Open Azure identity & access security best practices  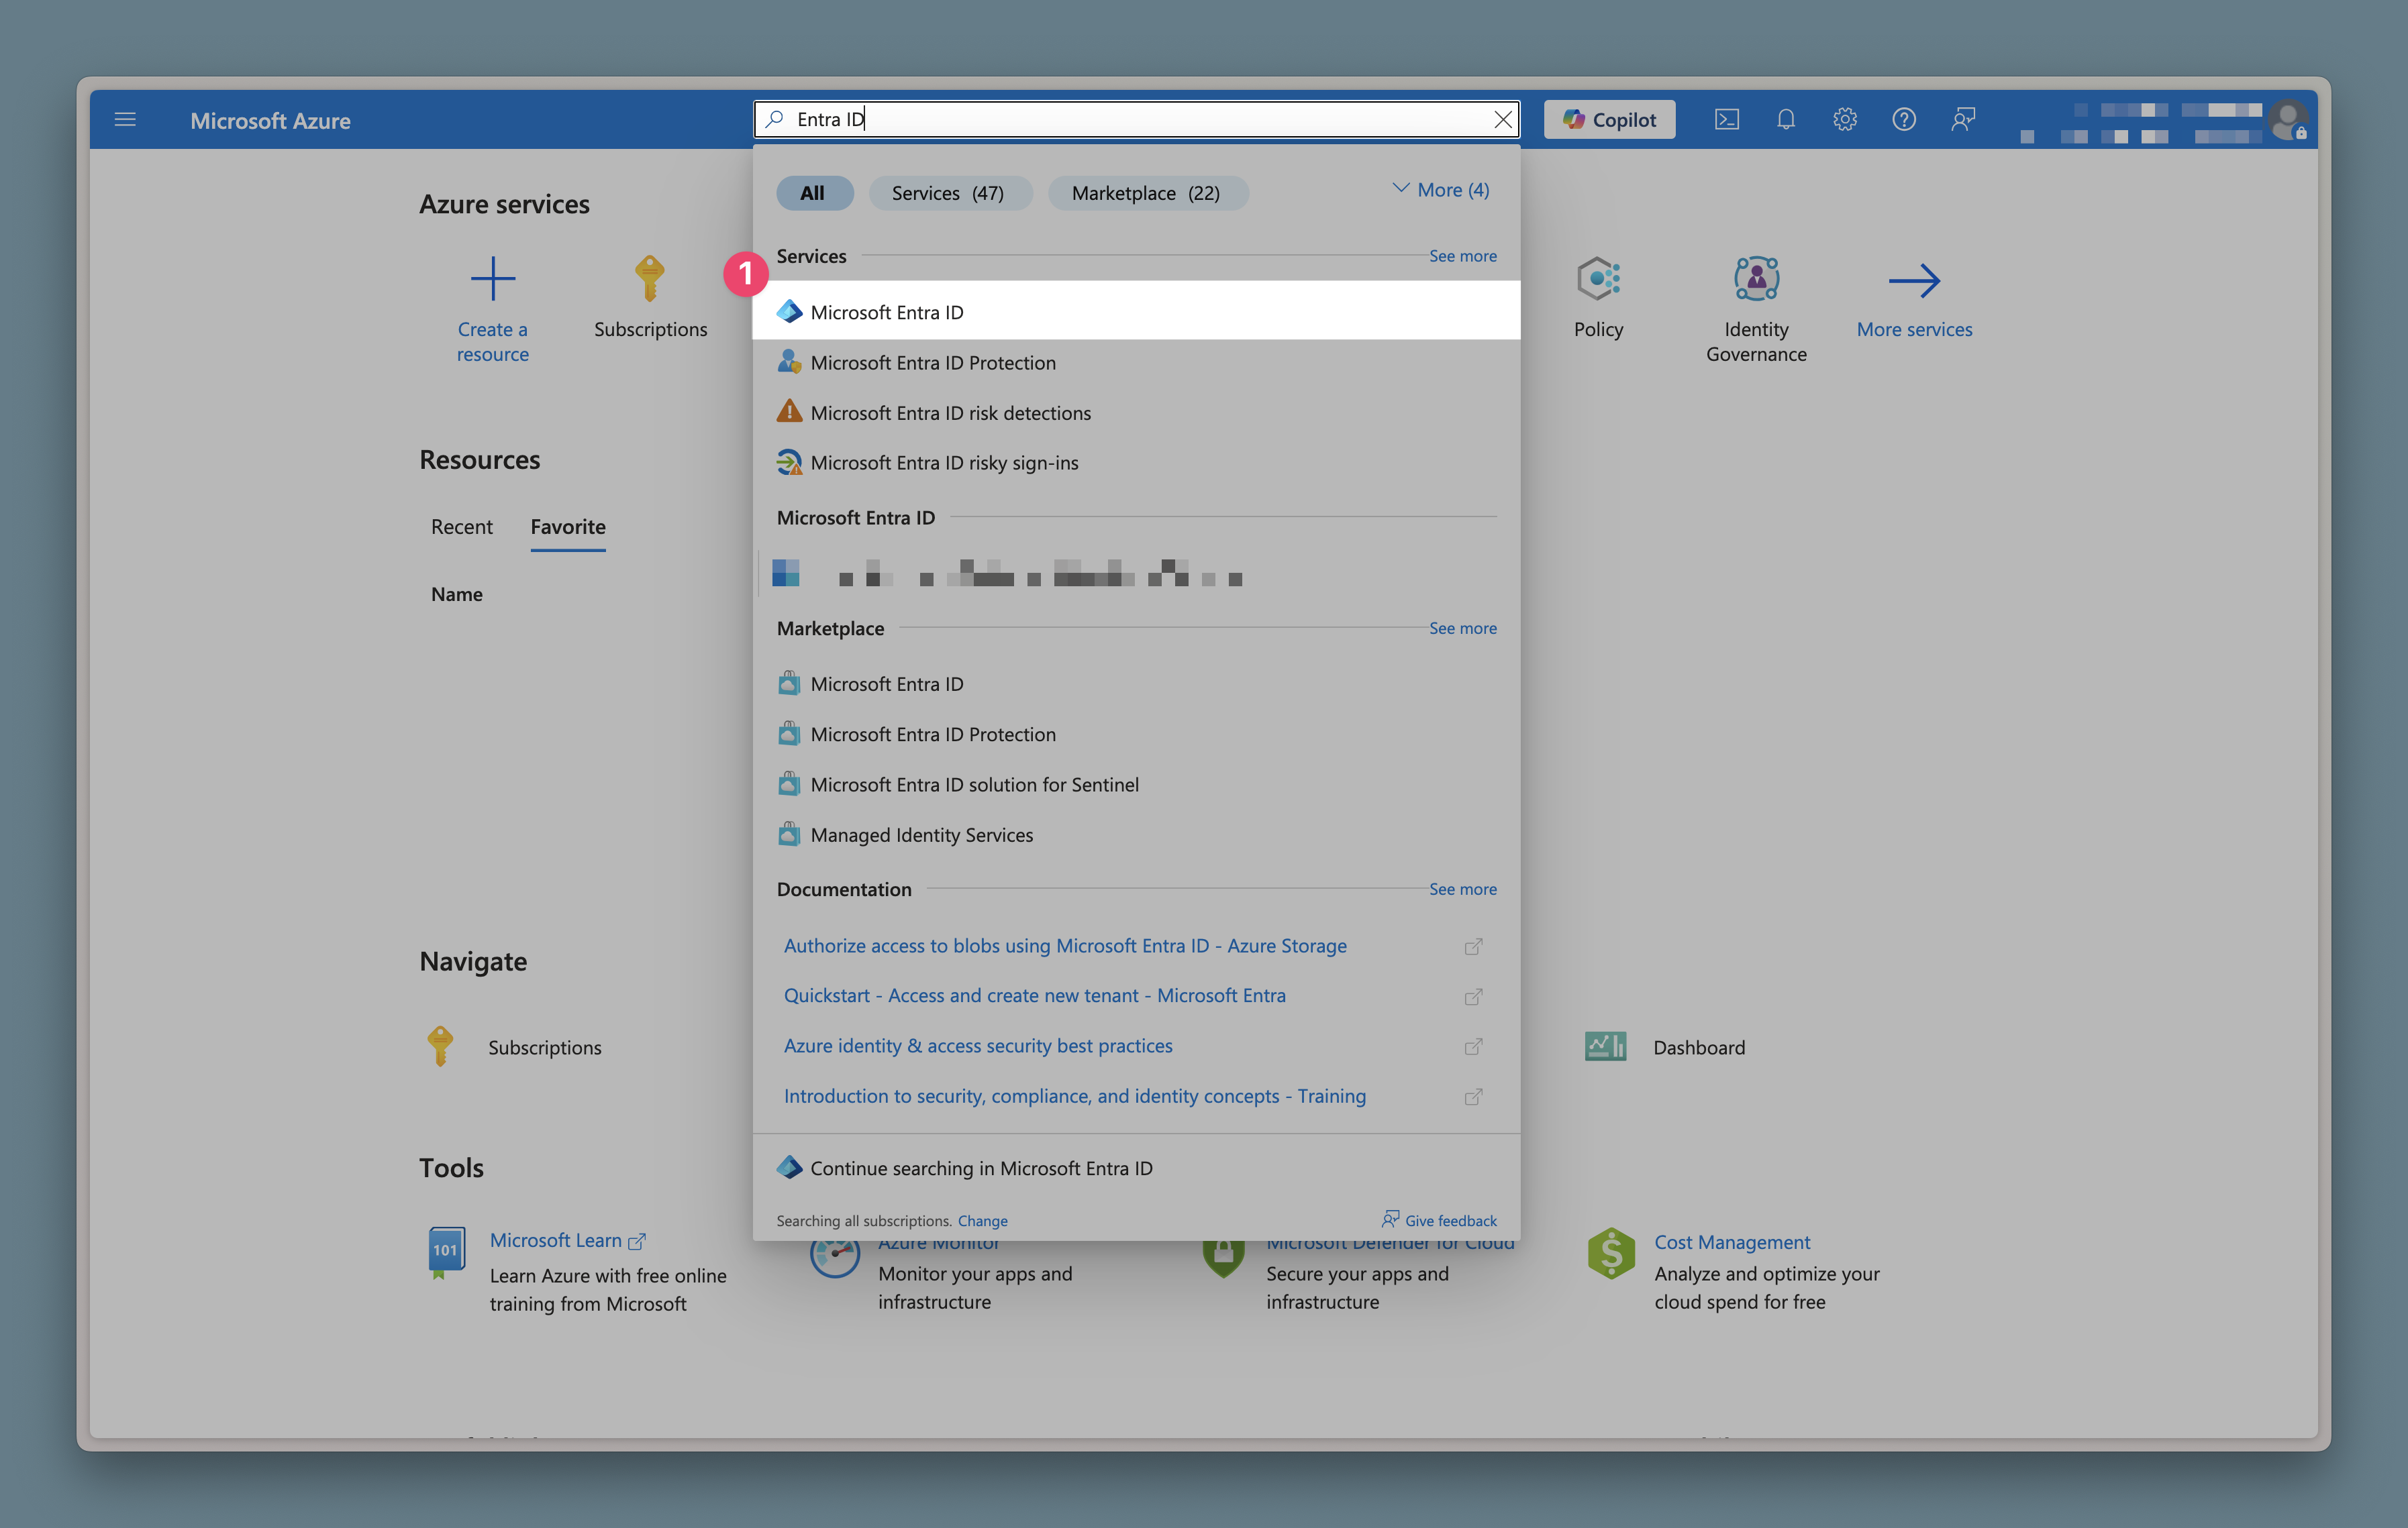point(978,1045)
